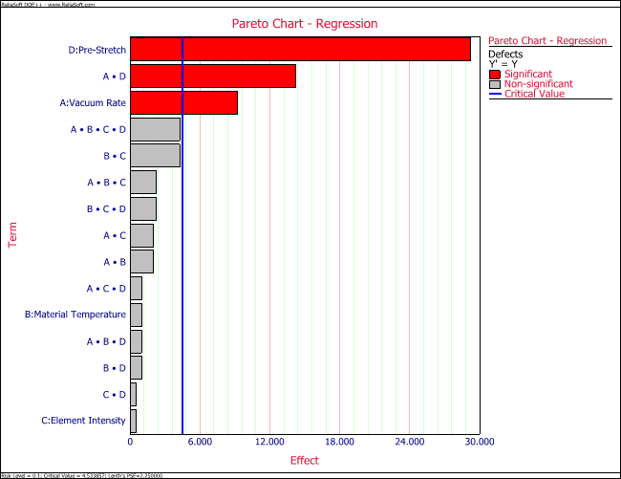The width and height of the screenshot is (621, 479).
Task: Click the '30.000' x-axis tick label
Action: point(480,442)
